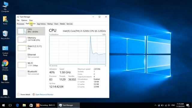Show hidden system tray icons
The width and height of the screenshot is (192, 108).
pos(155,105)
